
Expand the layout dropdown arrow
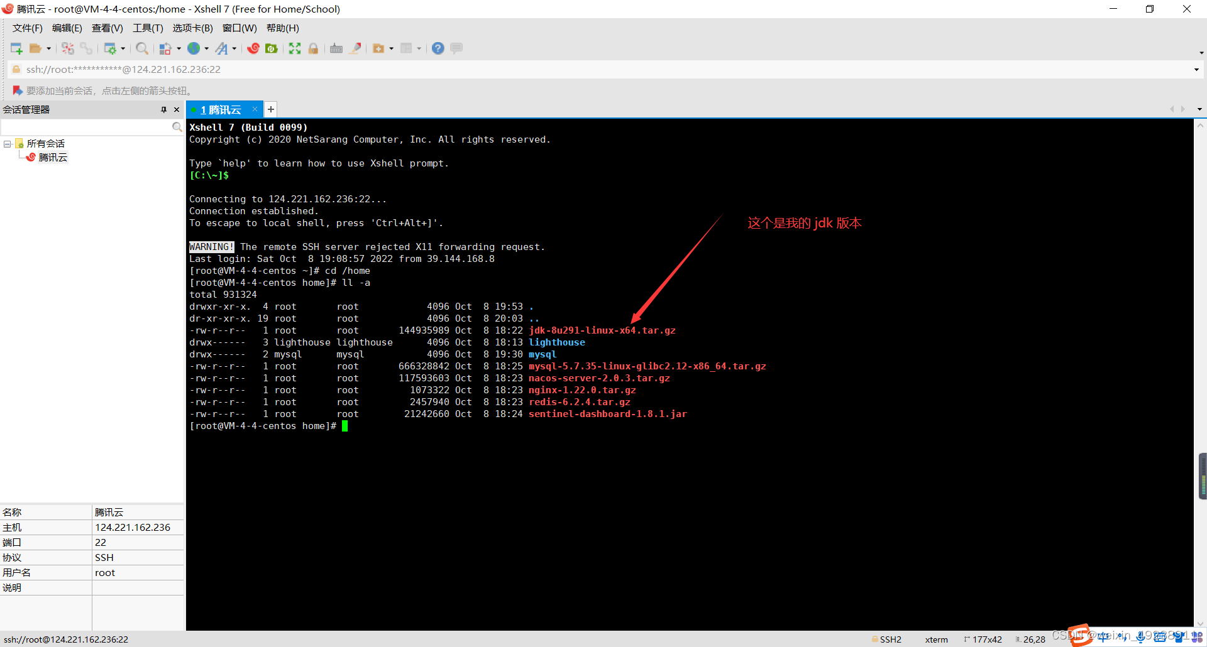pos(419,48)
